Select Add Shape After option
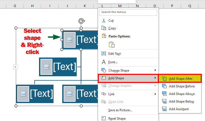The width and height of the screenshot is (205, 121). point(180,78)
